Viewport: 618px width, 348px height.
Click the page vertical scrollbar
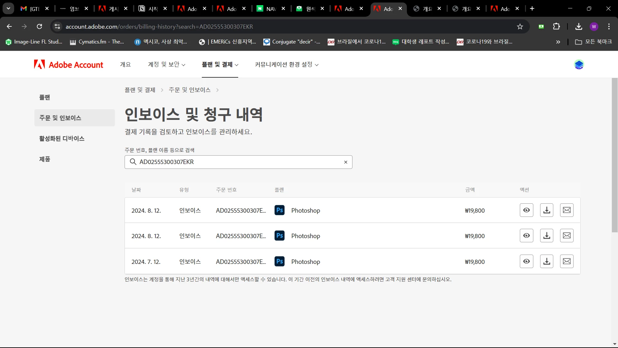pos(614,155)
